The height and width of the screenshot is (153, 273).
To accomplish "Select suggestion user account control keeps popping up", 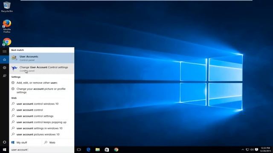I will [x=42, y=122].
